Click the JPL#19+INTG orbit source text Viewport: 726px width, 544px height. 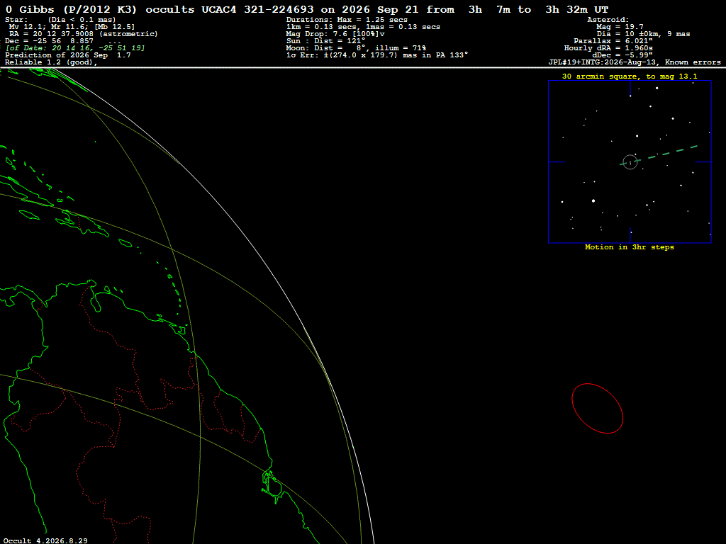635,62
